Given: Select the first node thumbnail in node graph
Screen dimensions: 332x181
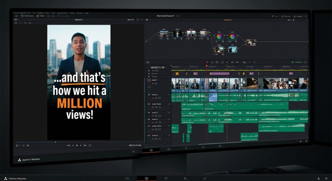Looking at the screenshot, I should tap(164, 34).
